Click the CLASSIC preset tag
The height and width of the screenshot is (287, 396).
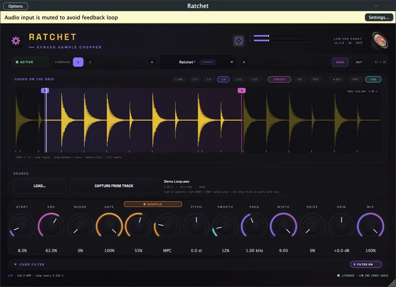tap(207, 62)
